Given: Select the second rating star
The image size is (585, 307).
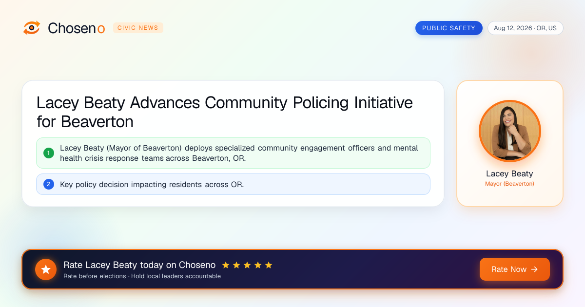Looking at the screenshot, I should (236, 265).
